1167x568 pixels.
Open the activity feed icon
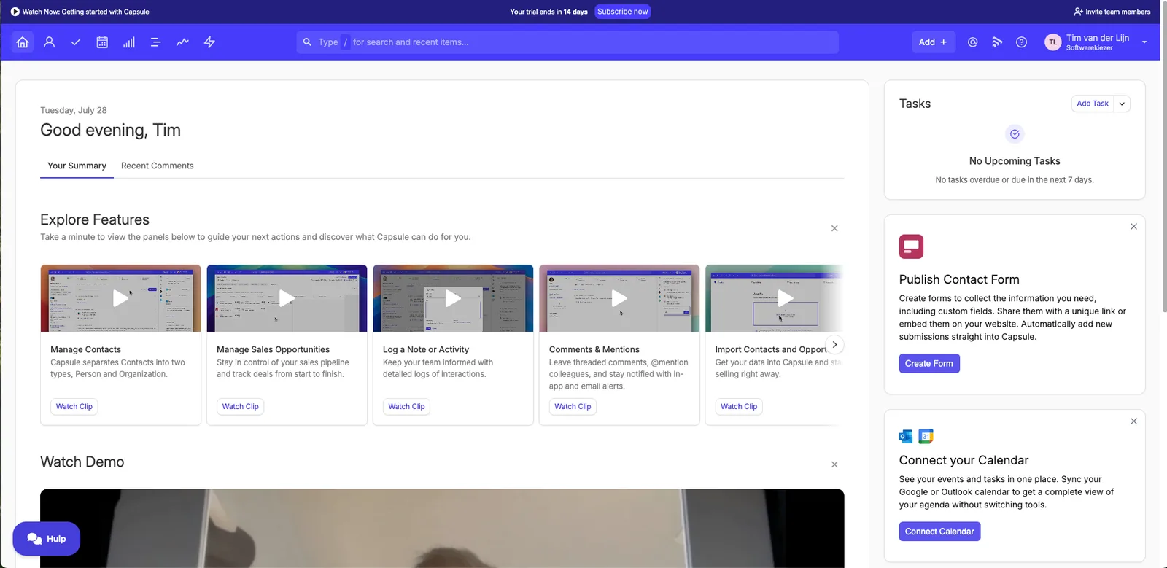997,42
